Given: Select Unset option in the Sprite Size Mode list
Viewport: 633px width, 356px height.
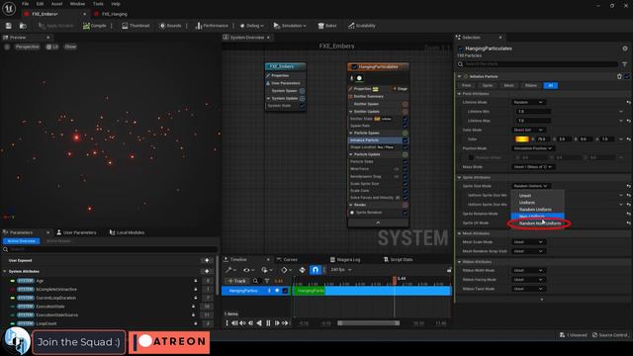Looking at the screenshot, I should [x=525, y=196].
